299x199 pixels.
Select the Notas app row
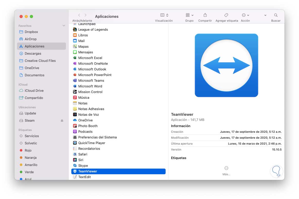pyautogui.click(x=118, y=103)
